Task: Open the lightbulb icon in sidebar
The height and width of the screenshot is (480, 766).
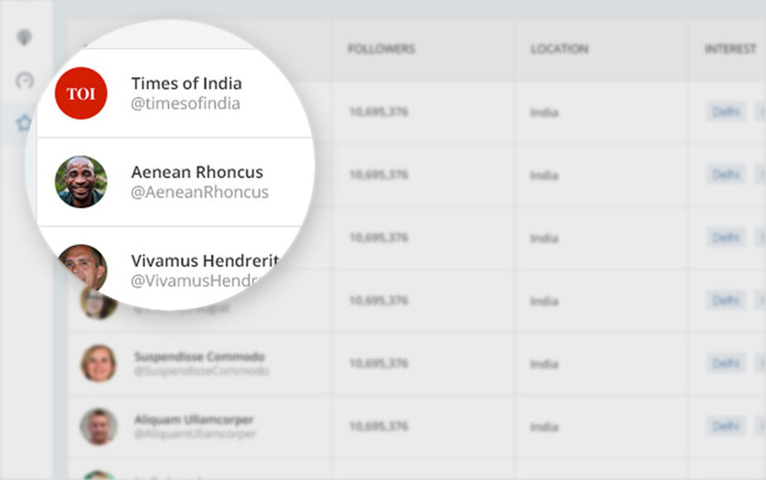Action: (x=24, y=37)
